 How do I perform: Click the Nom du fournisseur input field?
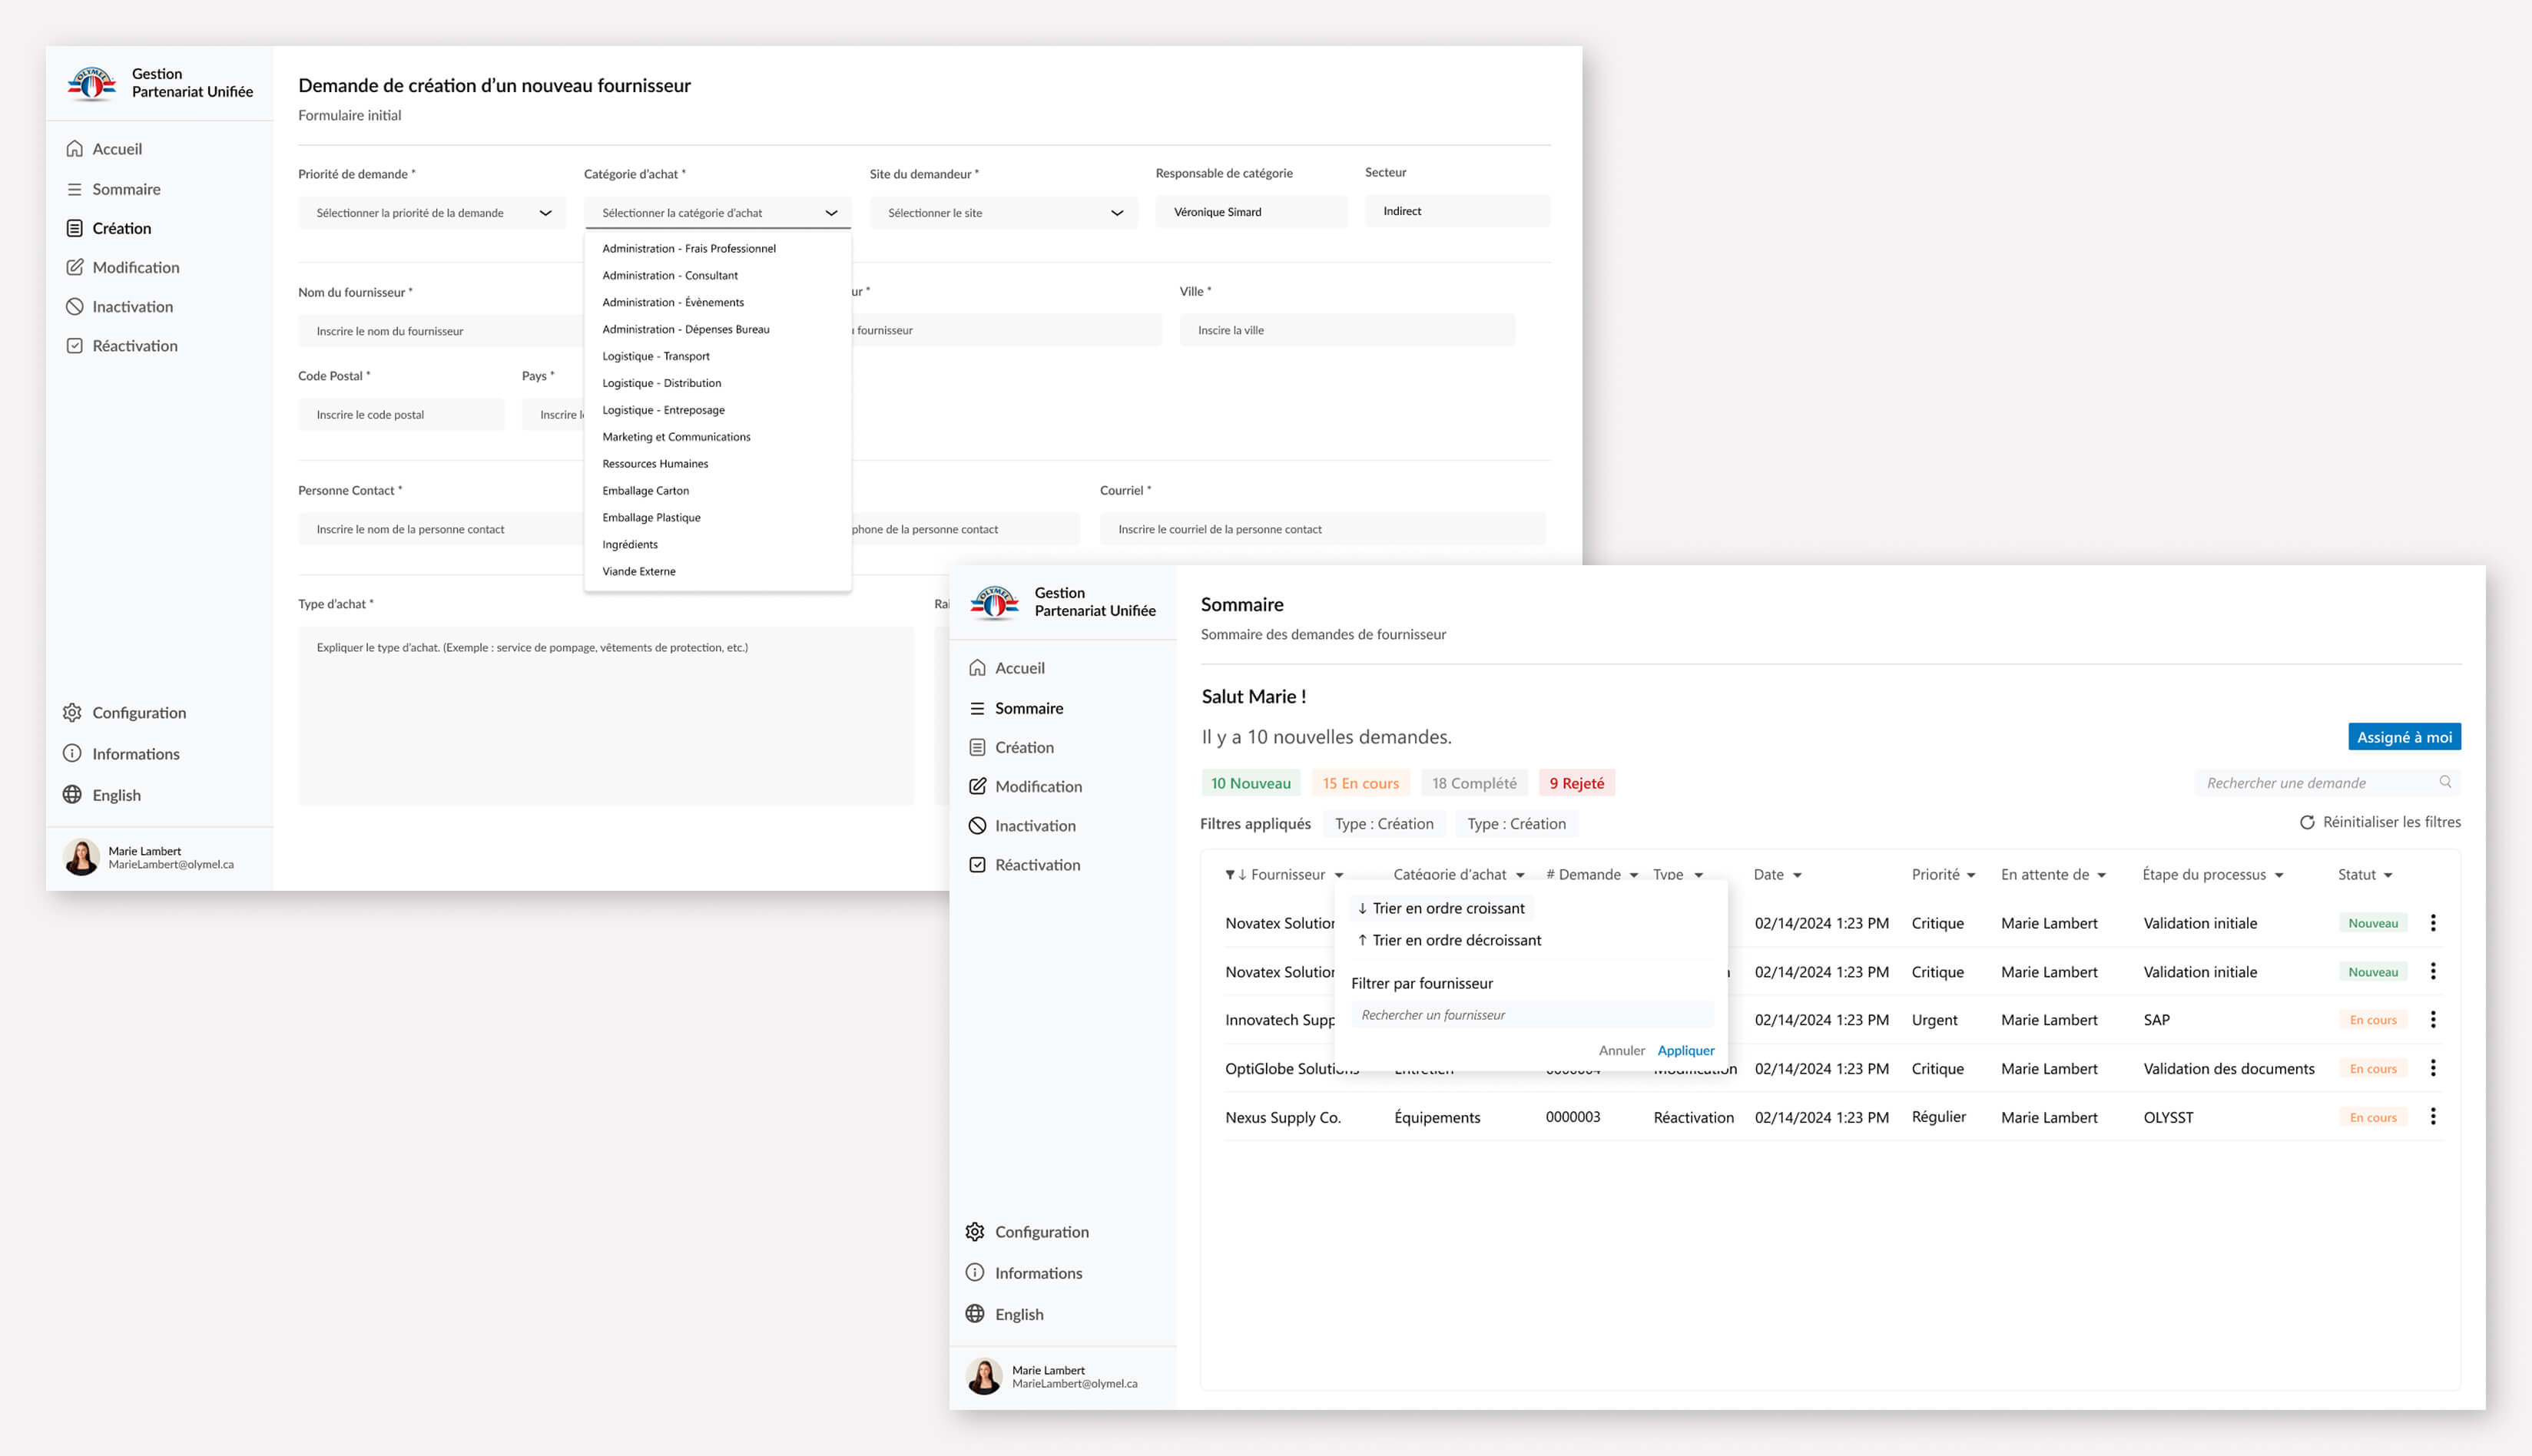(440, 331)
